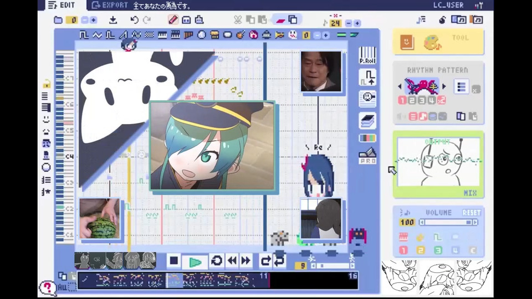Undo the last edit

134,20
